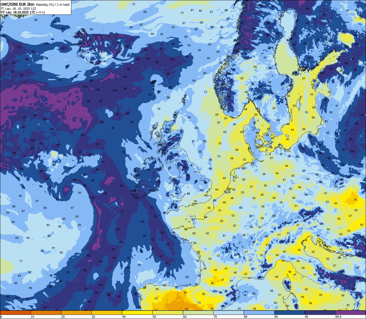366x319 pixels.
Task: Click the humidity value '23' over the Alps
Action: 267,245
